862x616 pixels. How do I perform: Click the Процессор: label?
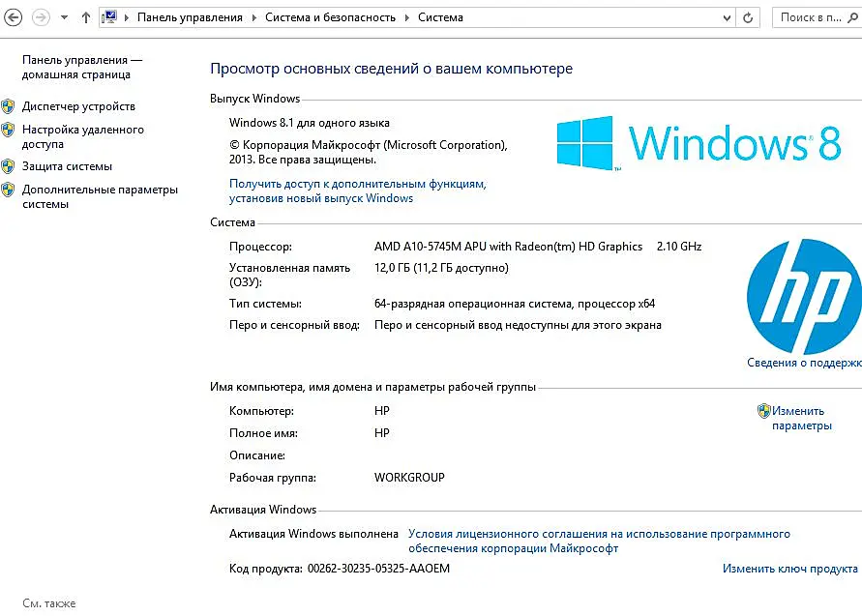[x=260, y=247]
